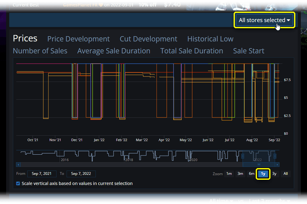
Task: Switch to Cut Development tab
Action: click(148, 39)
